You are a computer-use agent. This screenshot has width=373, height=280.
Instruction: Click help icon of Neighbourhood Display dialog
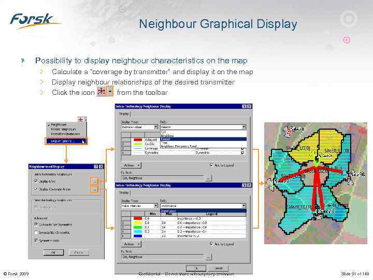[x=96, y=166]
